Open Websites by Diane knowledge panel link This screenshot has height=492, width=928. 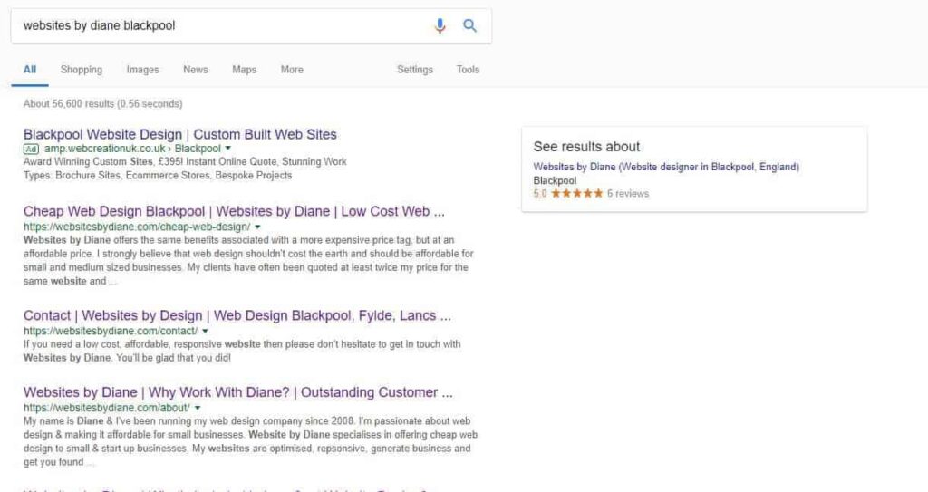[666, 167]
